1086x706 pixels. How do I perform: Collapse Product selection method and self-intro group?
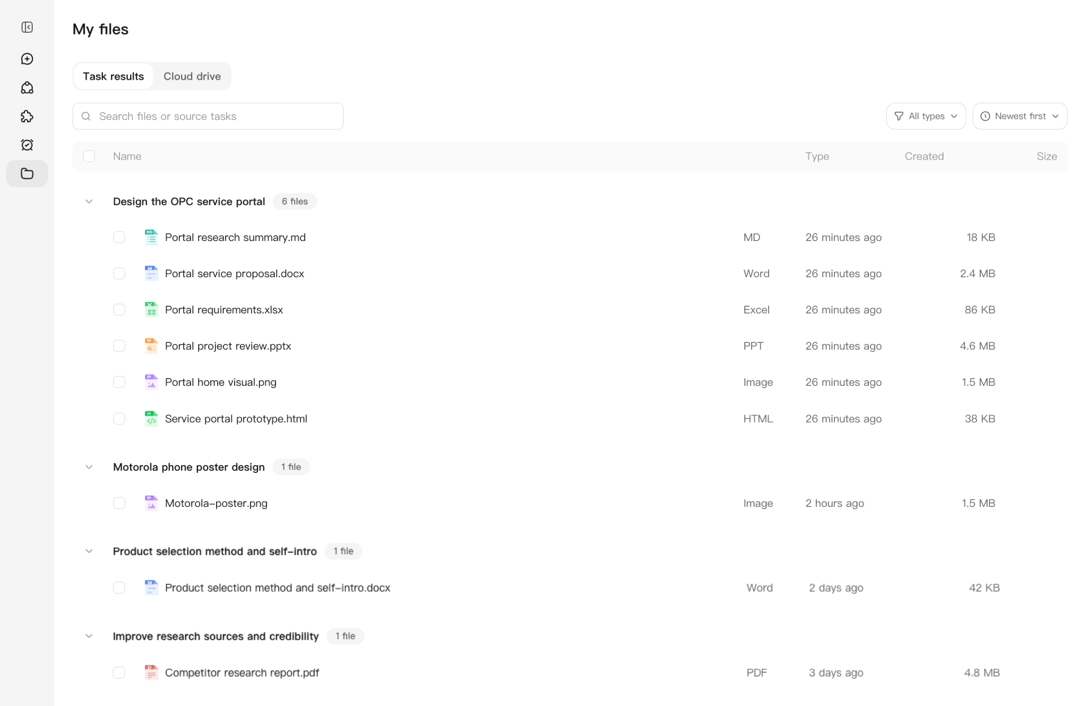89,551
